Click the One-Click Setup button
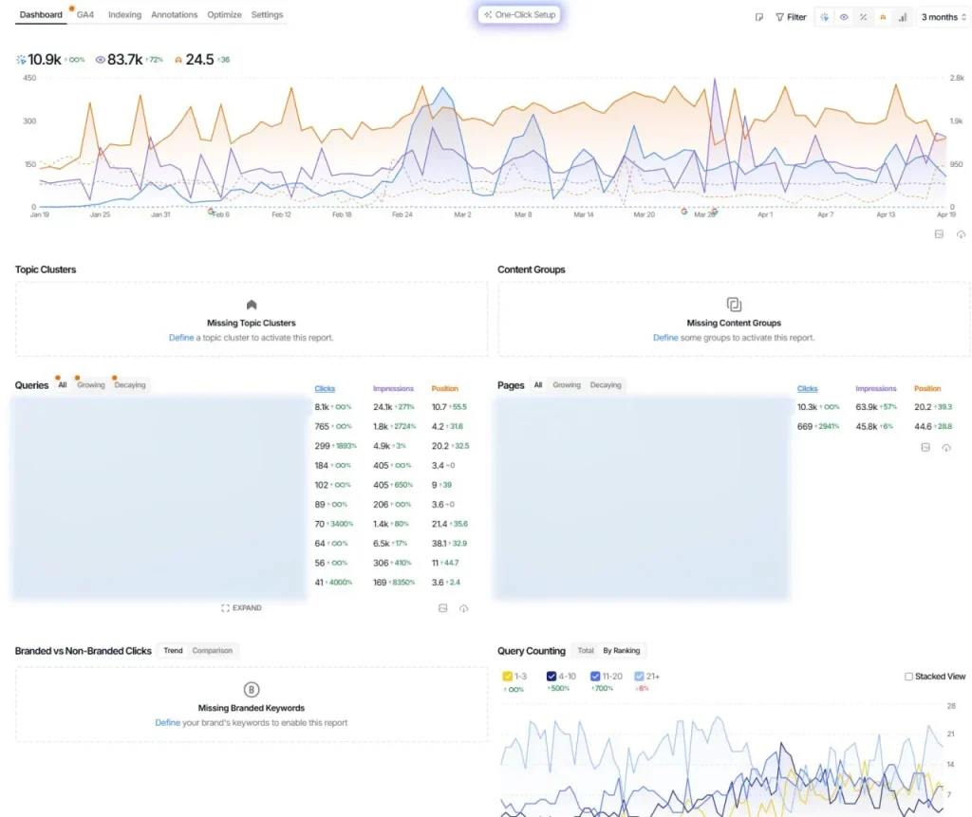Screen dimensions: 972x817 tap(519, 15)
